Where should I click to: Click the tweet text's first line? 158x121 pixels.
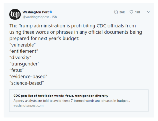click(73, 26)
